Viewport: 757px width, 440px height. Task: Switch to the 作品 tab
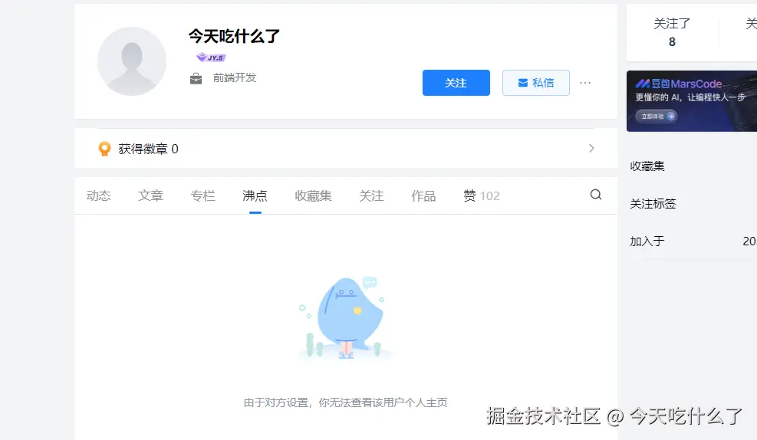(x=423, y=195)
